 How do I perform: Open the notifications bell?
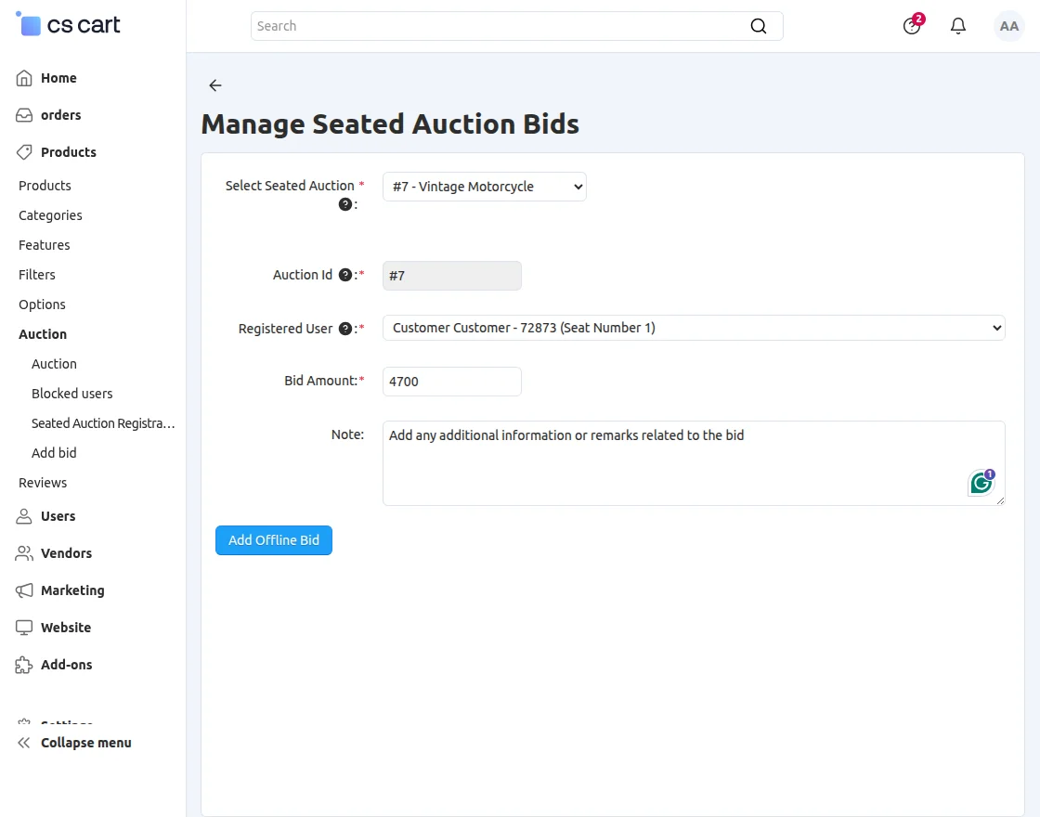click(957, 26)
